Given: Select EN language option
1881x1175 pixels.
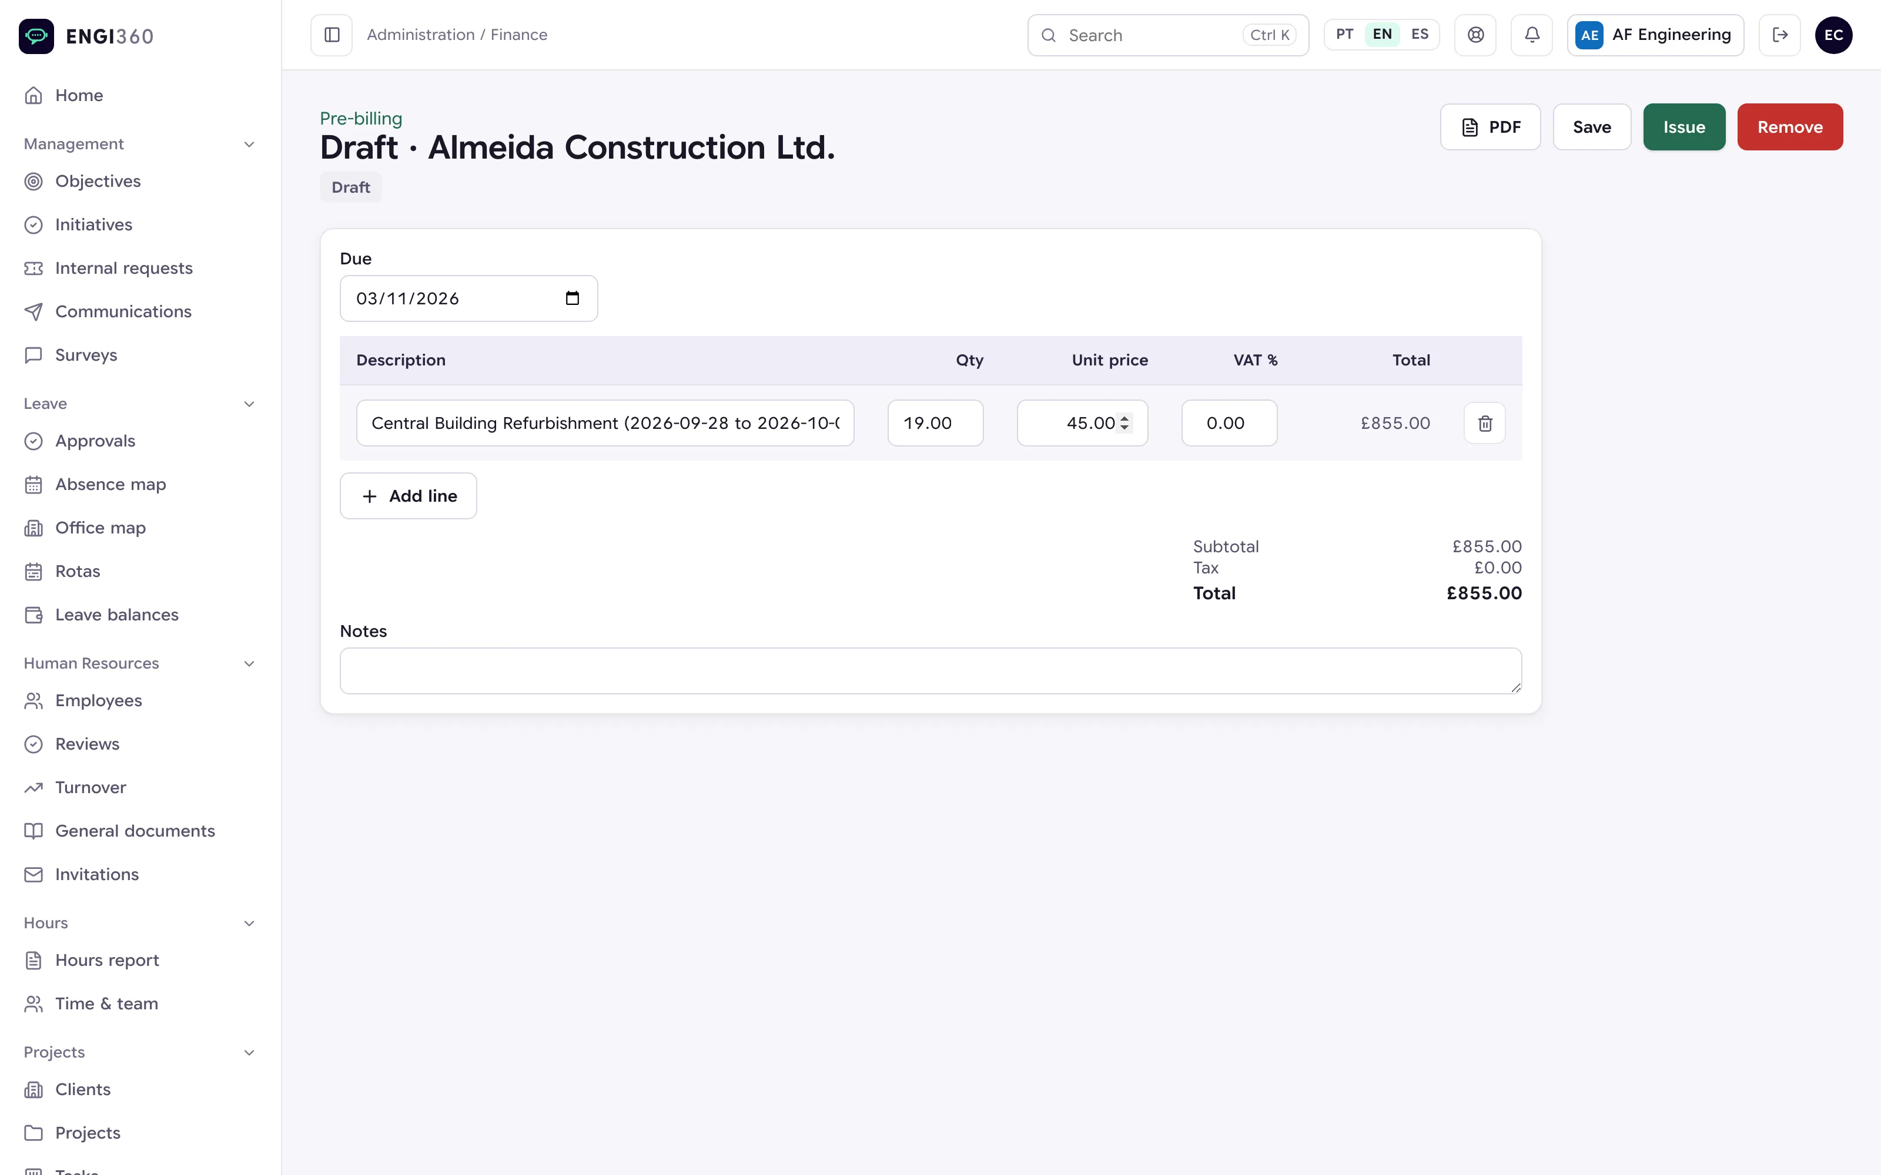Looking at the screenshot, I should 1382,34.
